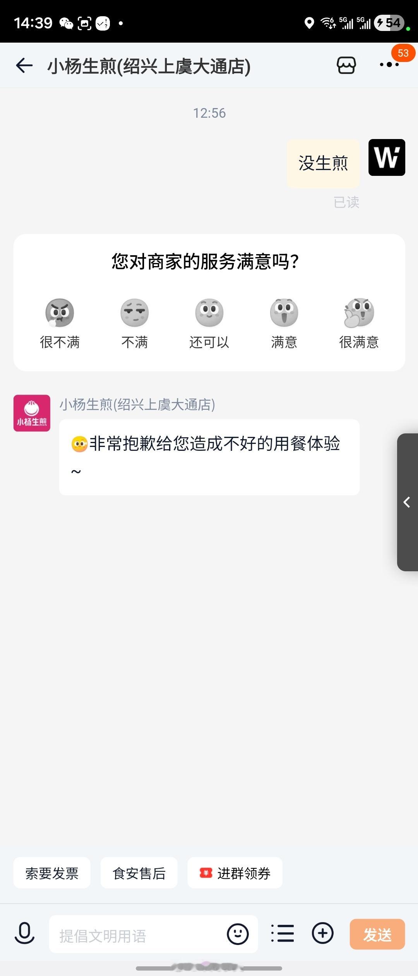Tap the back arrow icon

[24, 65]
